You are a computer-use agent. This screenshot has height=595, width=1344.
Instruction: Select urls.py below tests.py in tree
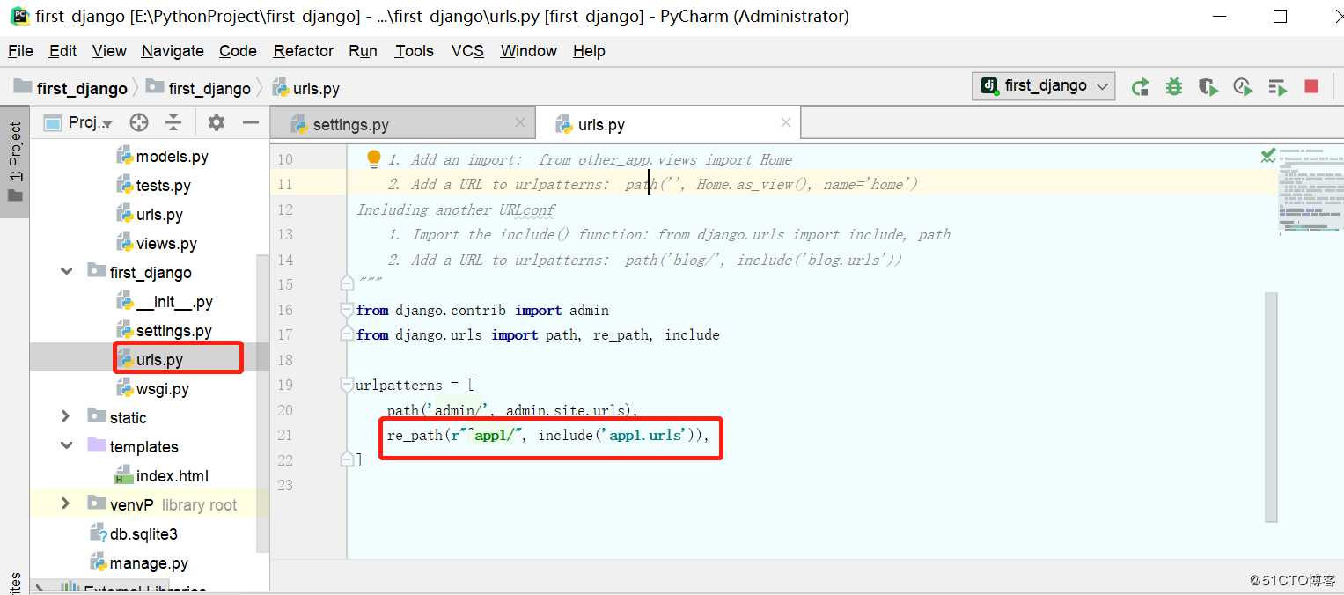pos(150,215)
